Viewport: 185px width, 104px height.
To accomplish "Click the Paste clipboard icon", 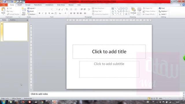I will pyautogui.click(x=3, y=10).
